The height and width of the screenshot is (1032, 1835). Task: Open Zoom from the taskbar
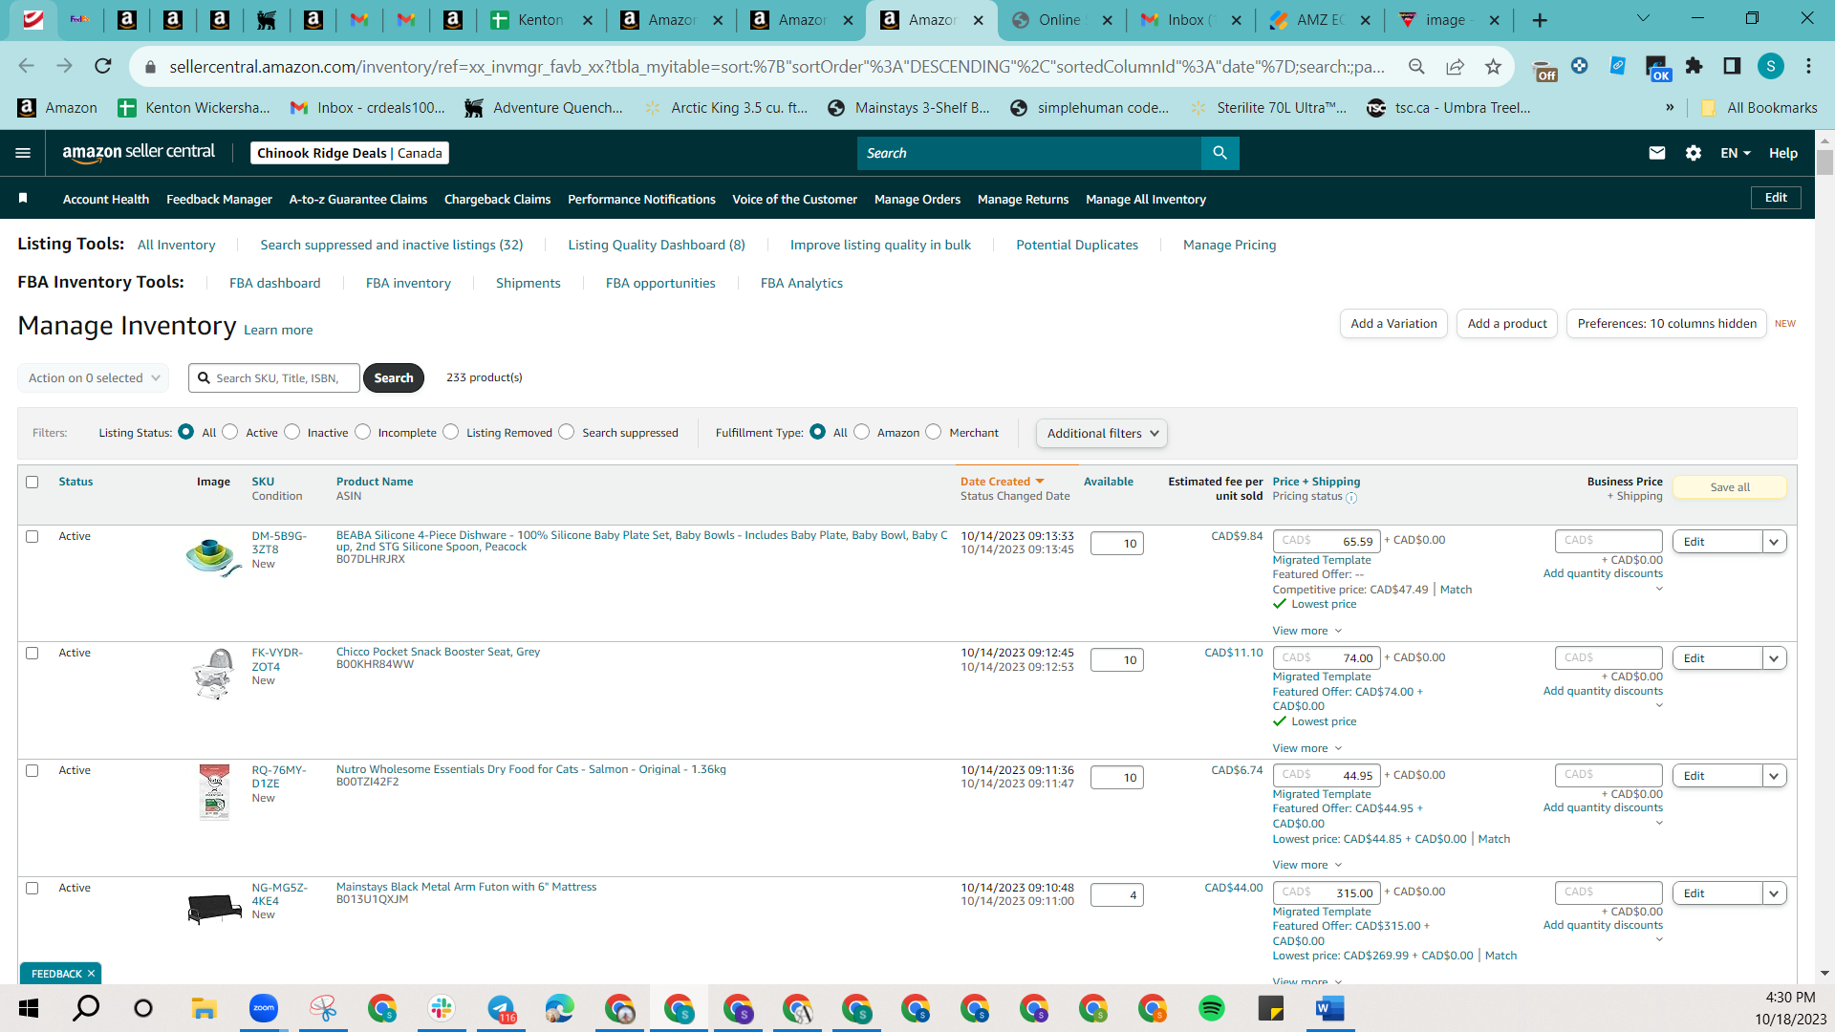[264, 1008]
